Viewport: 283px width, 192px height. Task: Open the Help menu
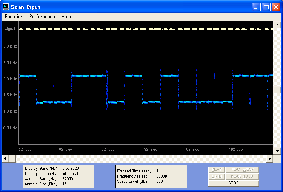(x=66, y=17)
